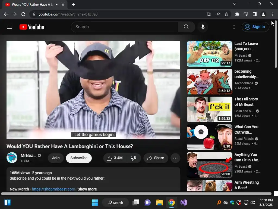Image resolution: width=278 pixels, height=209 pixels.
Task: Open The Full Story of MrBeast thumbnail
Action: (x=209, y=109)
